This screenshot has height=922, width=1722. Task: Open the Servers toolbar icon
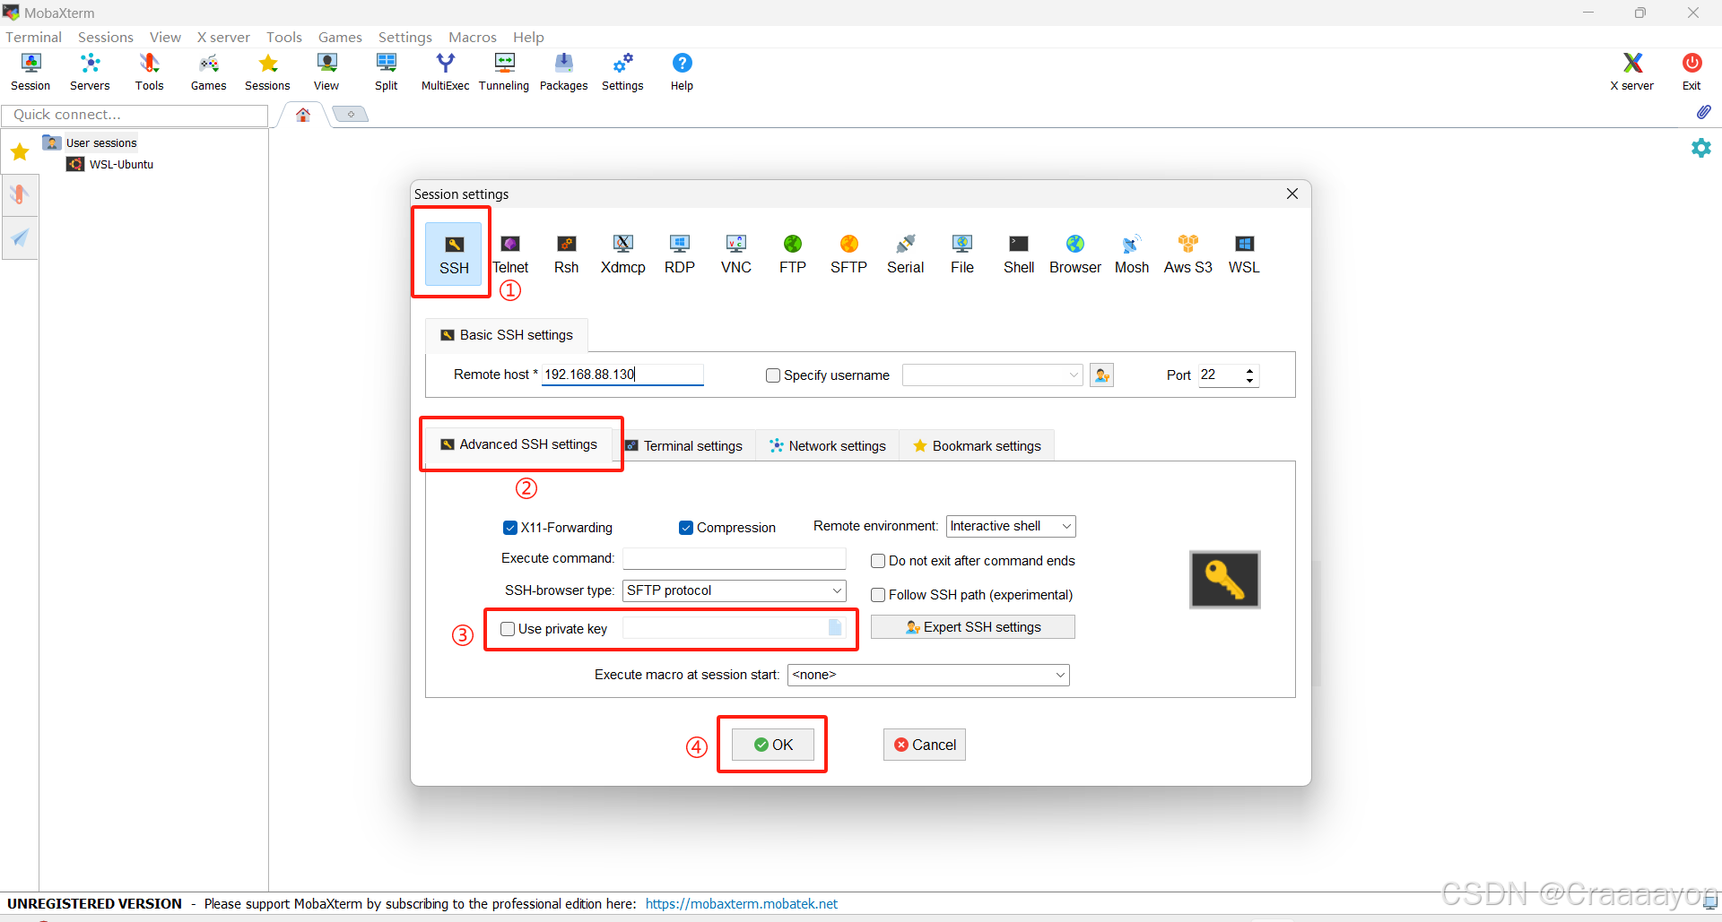click(90, 72)
